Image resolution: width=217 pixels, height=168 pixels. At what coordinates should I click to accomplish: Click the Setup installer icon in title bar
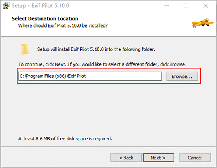click(x=6, y=6)
